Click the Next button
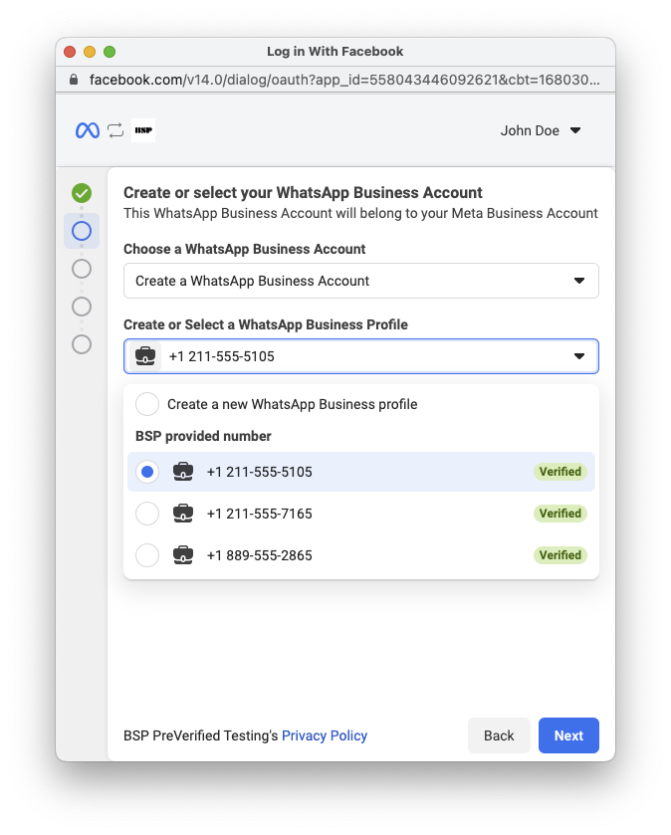The width and height of the screenshot is (671, 835). pos(568,735)
